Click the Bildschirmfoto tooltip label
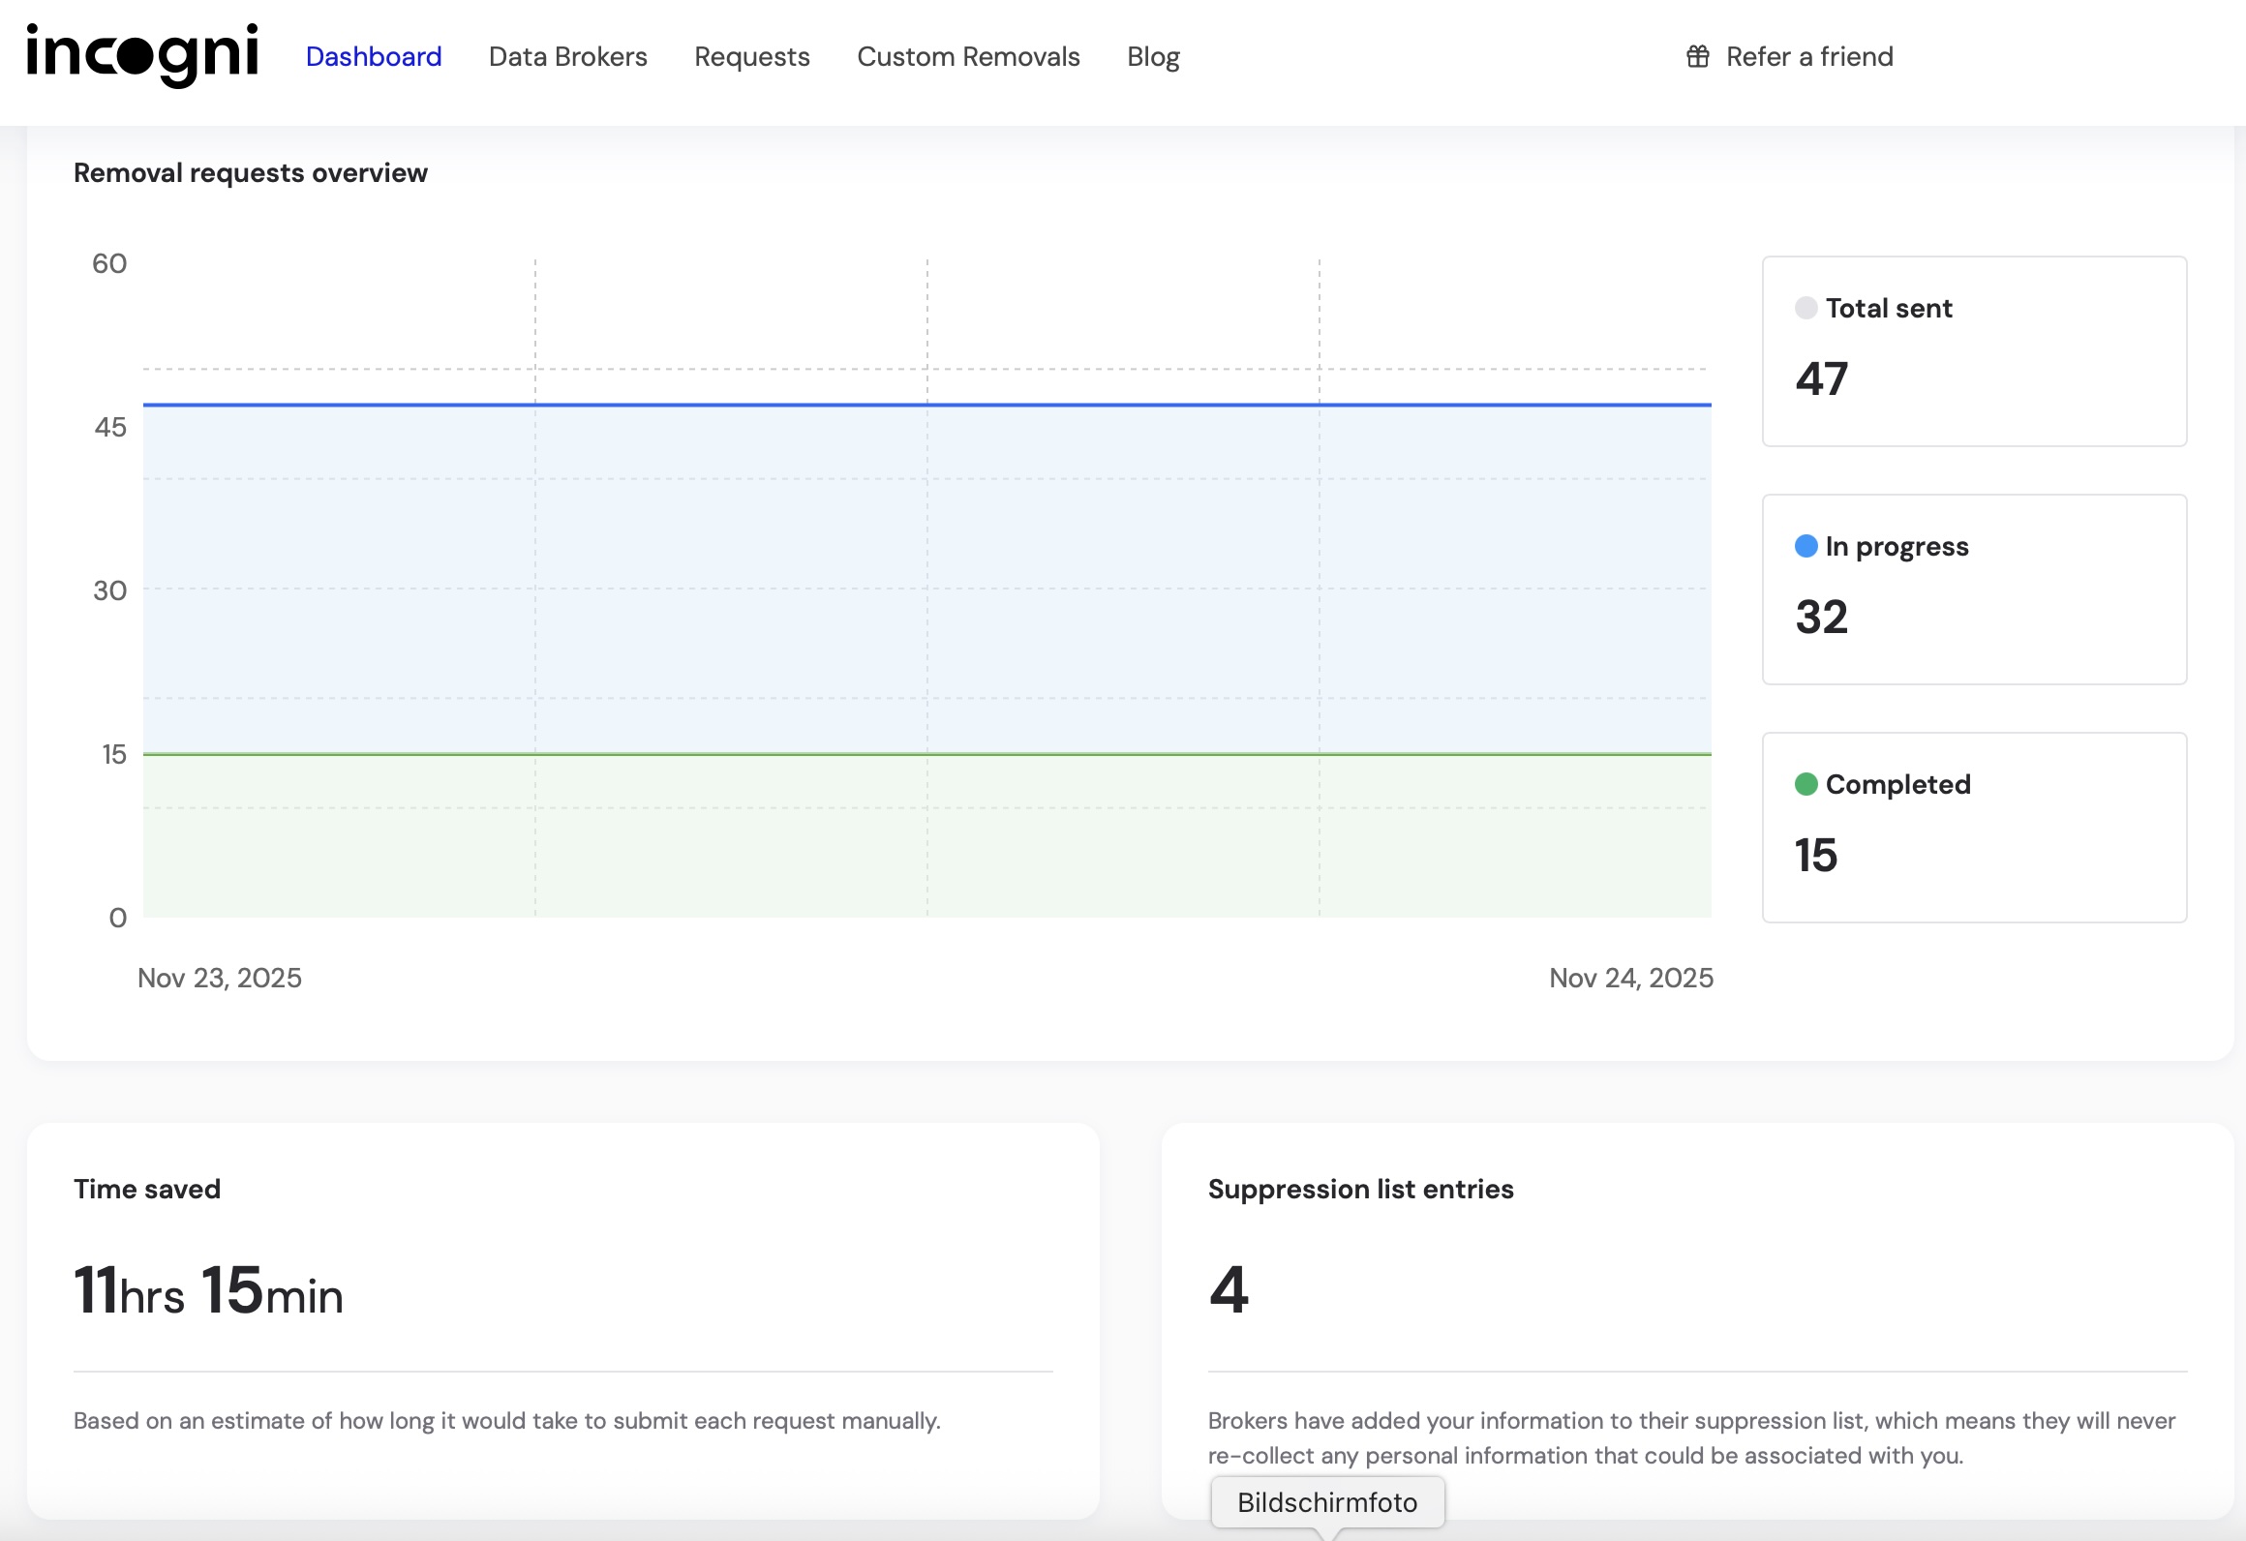 click(1326, 1502)
